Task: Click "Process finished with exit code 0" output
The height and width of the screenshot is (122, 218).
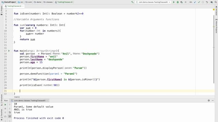Action: pos(39,118)
